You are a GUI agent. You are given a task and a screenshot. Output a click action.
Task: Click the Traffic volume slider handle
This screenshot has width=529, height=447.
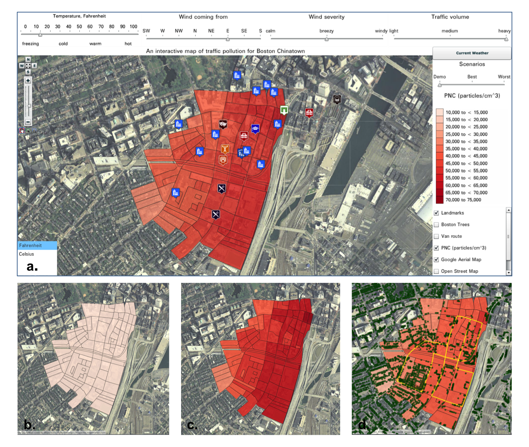pyautogui.click(x=506, y=39)
